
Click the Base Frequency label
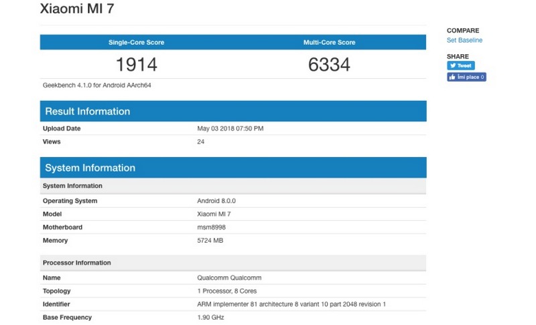(67, 318)
